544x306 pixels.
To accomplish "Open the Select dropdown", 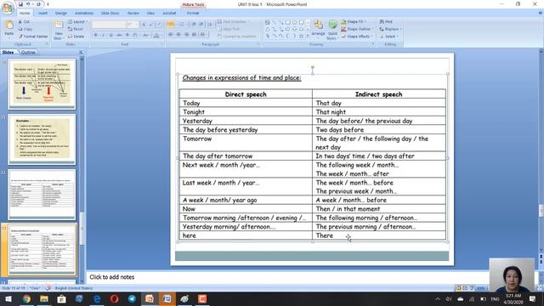I will point(388,37).
